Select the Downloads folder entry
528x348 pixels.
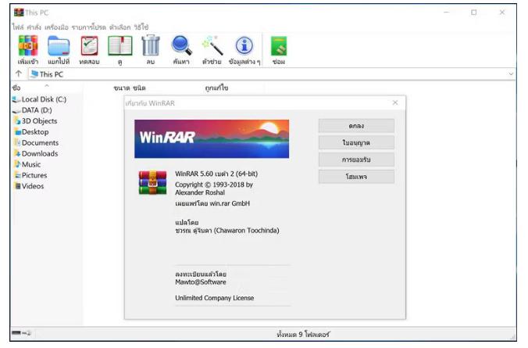39,154
